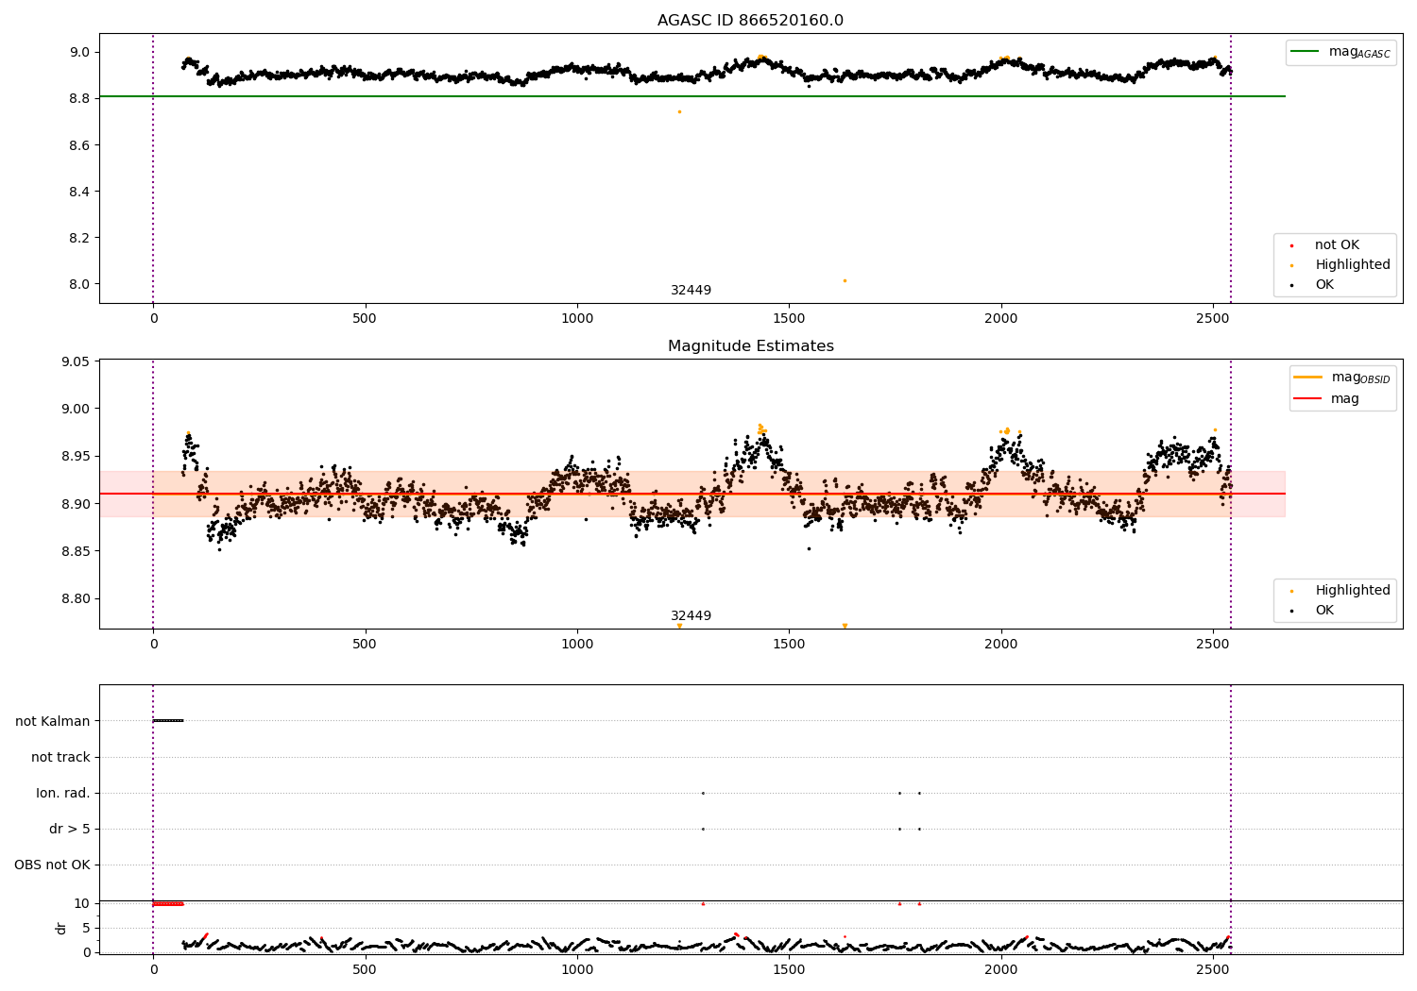1417x991 pixels.
Task: Click the horizontal green mag AGASC line
Action: [x=691, y=96]
